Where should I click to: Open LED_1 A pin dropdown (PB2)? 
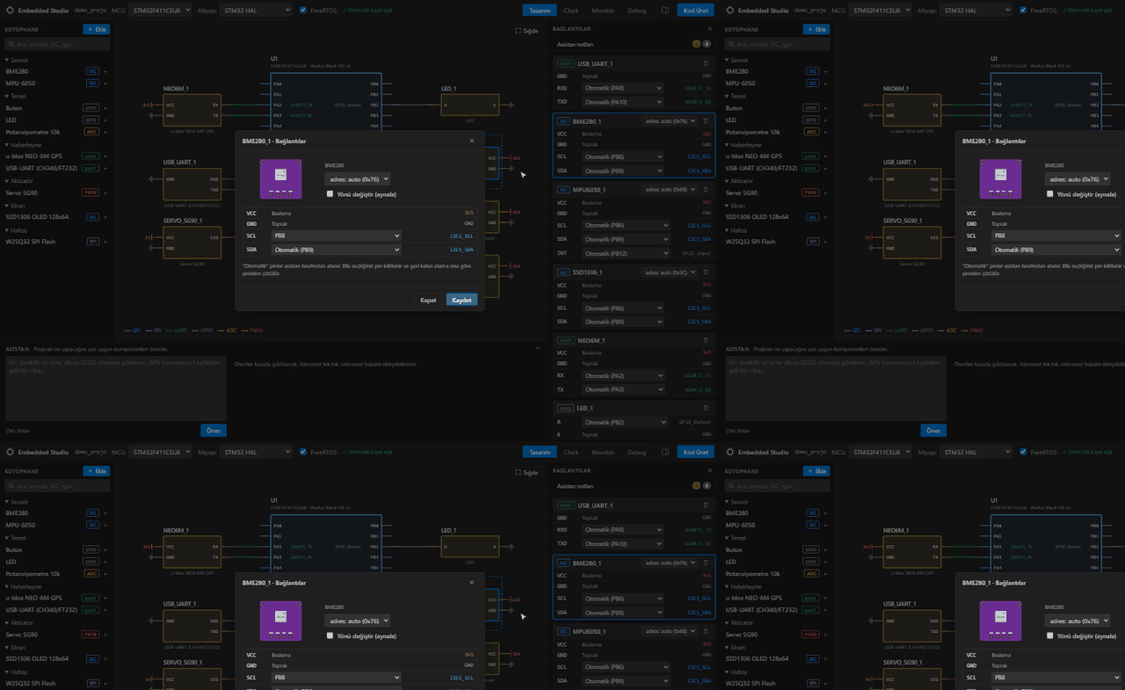(623, 422)
